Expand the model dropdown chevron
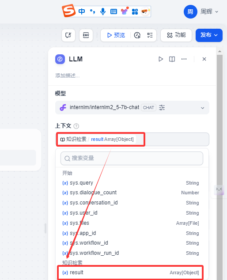Image resolution: width=227 pixels, height=280 pixels. pos(202,108)
